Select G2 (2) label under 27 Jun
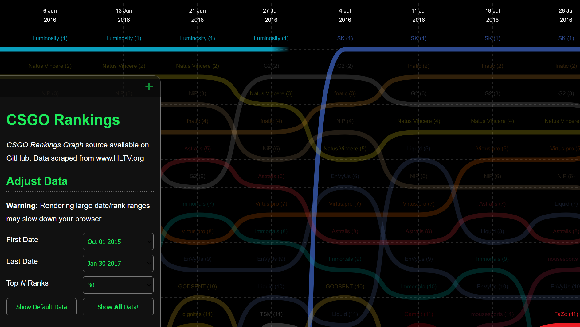 (x=271, y=66)
